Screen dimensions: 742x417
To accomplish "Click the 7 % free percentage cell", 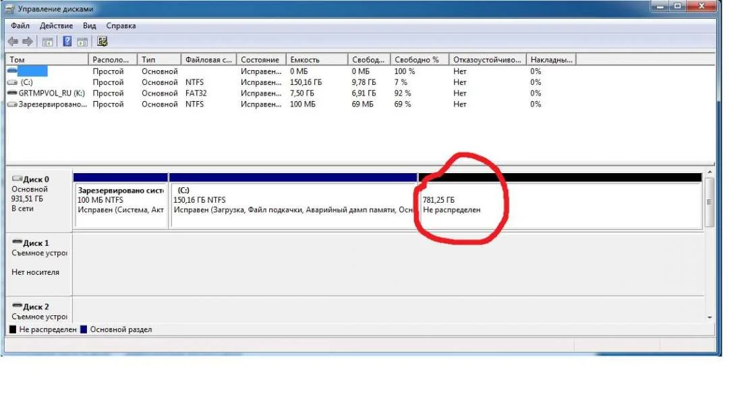I will point(400,82).
